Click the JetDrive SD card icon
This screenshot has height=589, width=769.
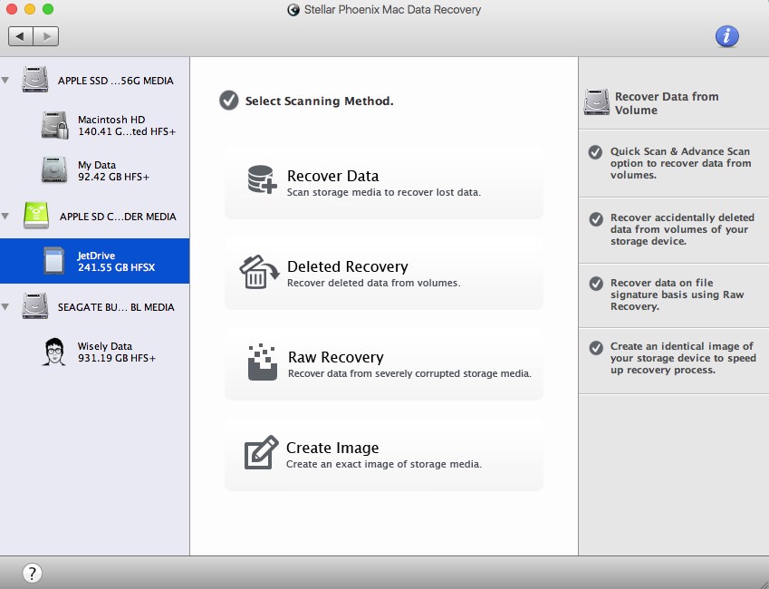(x=53, y=260)
